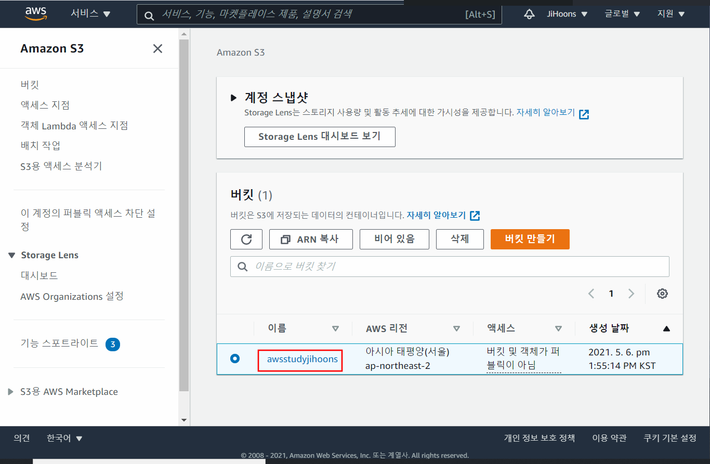The image size is (710, 464).
Task: Expand S3용 AWS Marketplace section
Action: tap(11, 392)
